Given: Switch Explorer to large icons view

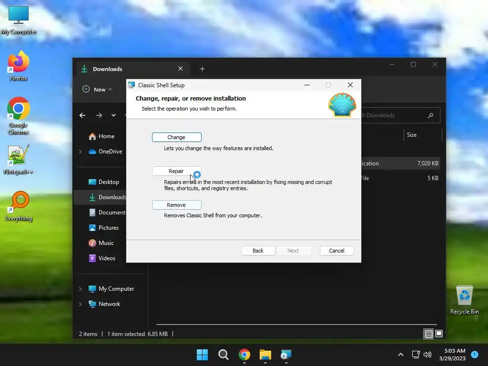Looking at the screenshot, I should (x=439, y=334).
